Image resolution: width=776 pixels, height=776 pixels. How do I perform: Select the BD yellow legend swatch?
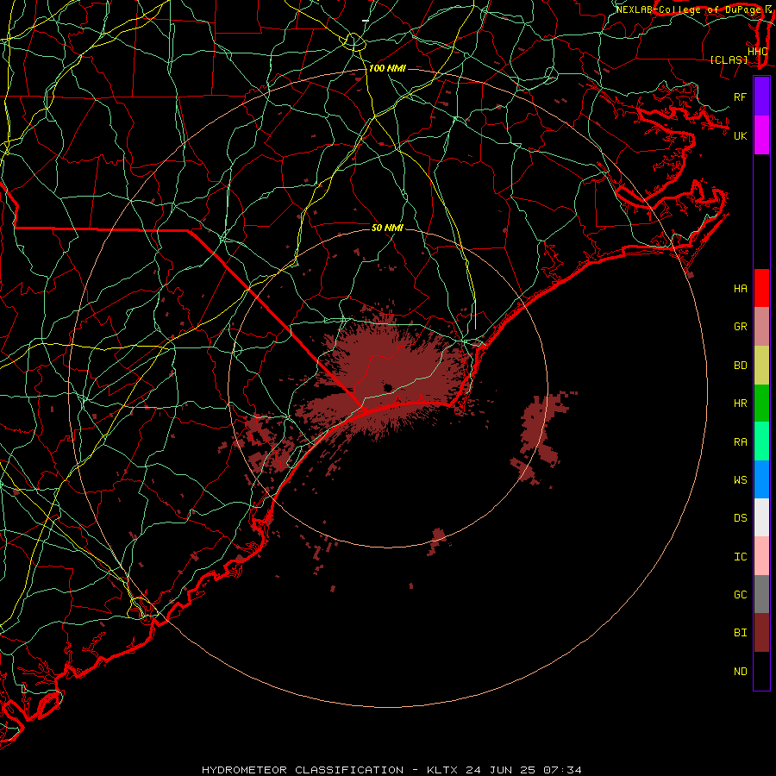pos(761,366)
